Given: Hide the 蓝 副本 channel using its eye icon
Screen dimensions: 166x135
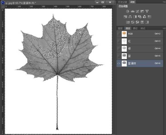Looking at the screenshot, I should point(119,63).
